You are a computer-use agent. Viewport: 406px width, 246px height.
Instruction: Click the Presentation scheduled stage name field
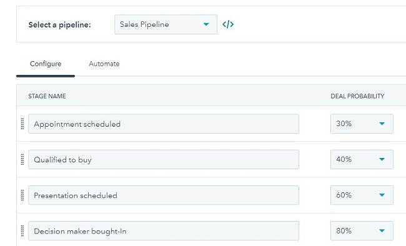[x=164, y=195]
